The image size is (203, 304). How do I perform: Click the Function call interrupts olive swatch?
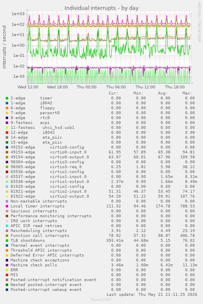7,236
